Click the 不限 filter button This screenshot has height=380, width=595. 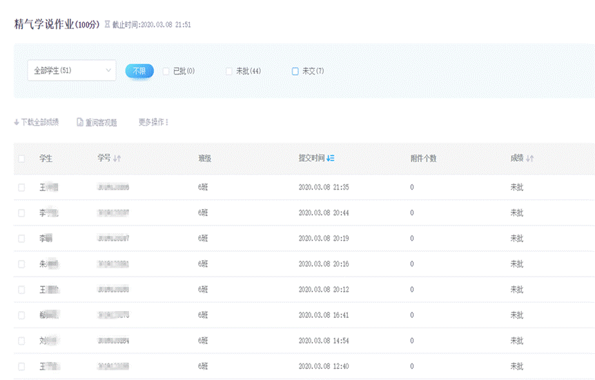coord(139,71)
